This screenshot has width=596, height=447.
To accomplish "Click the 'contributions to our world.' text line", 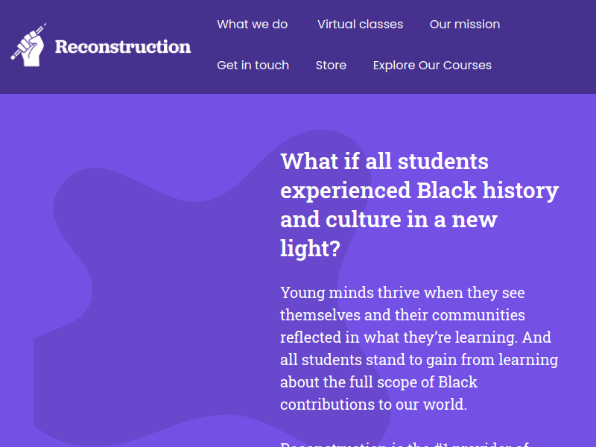I will click(374, 405).
